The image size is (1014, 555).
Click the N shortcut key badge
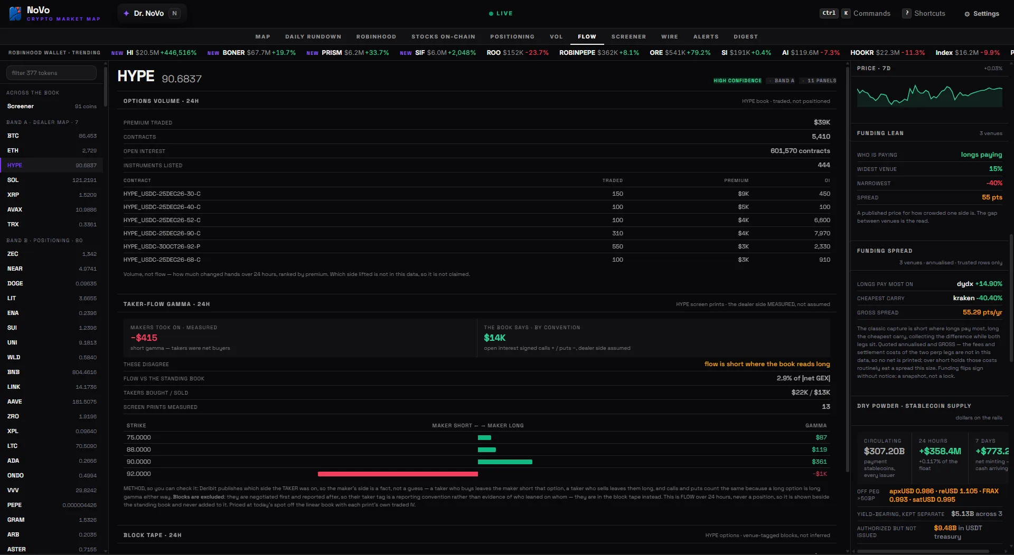point(174,13)
